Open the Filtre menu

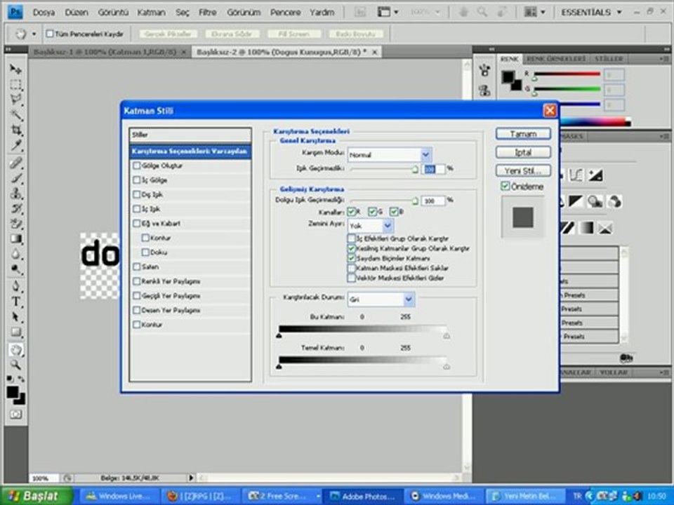click(207, 13)
